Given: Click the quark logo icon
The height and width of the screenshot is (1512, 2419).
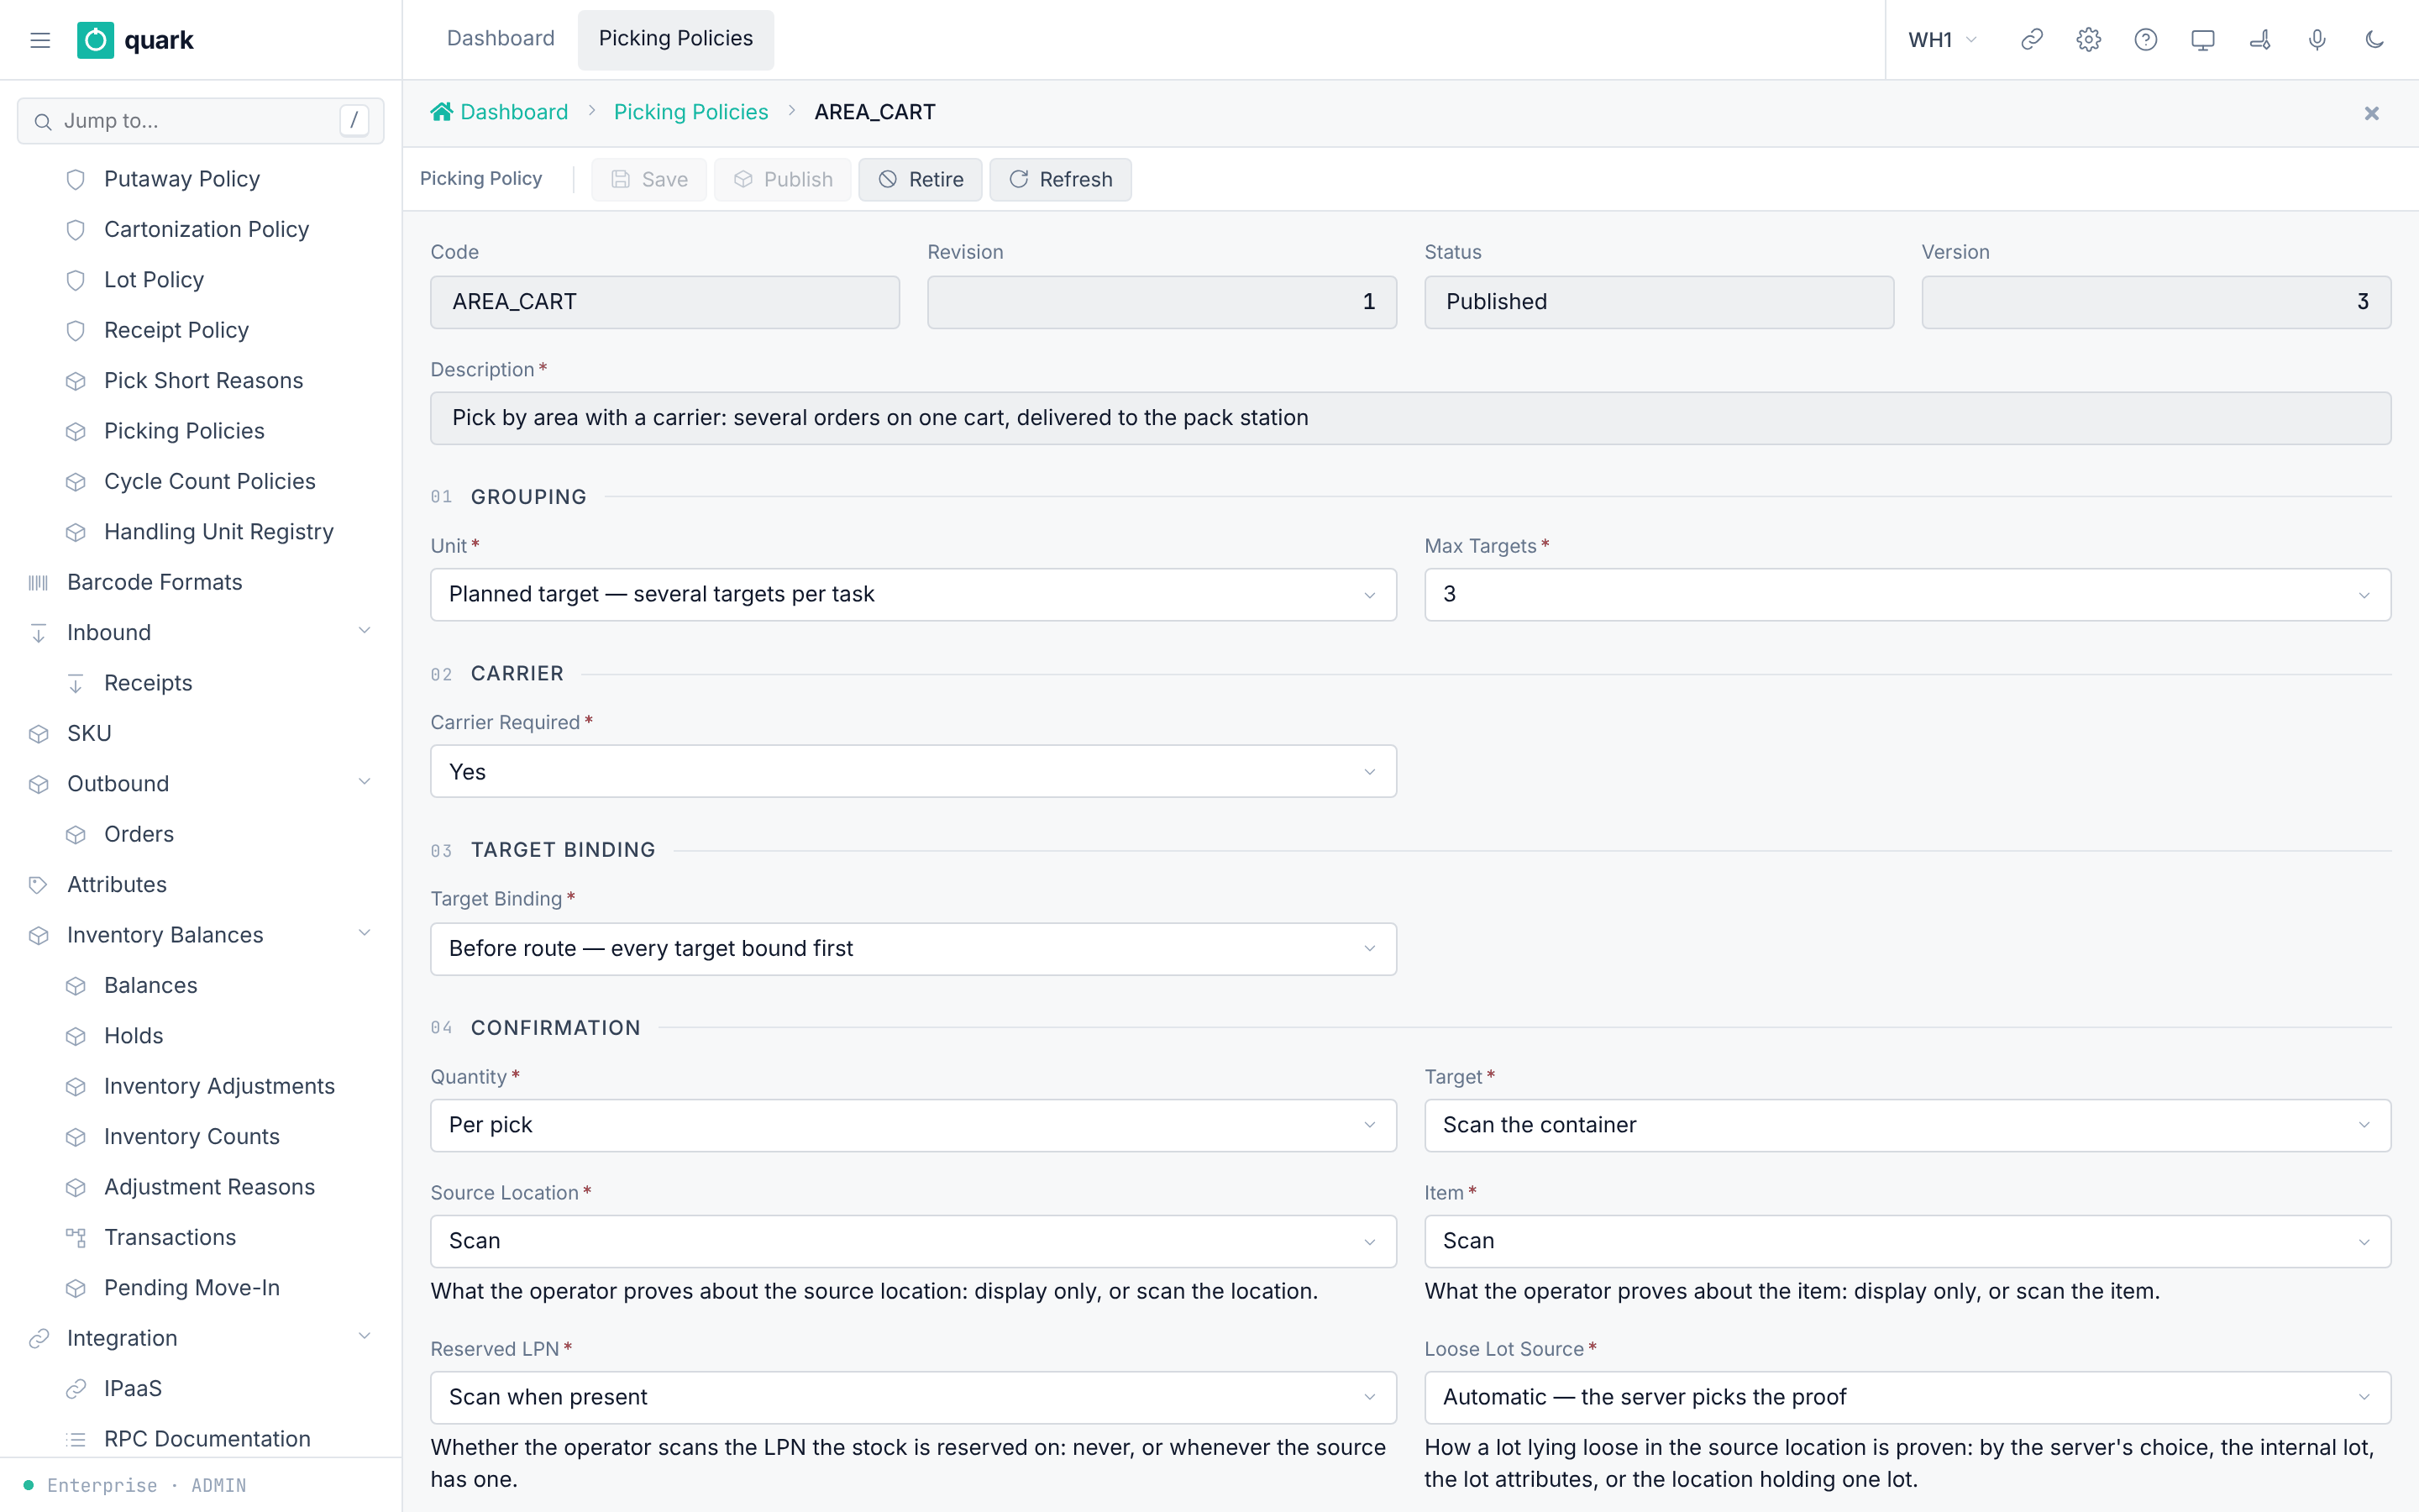Looking at the screenshot, I should tap(95, 40).
